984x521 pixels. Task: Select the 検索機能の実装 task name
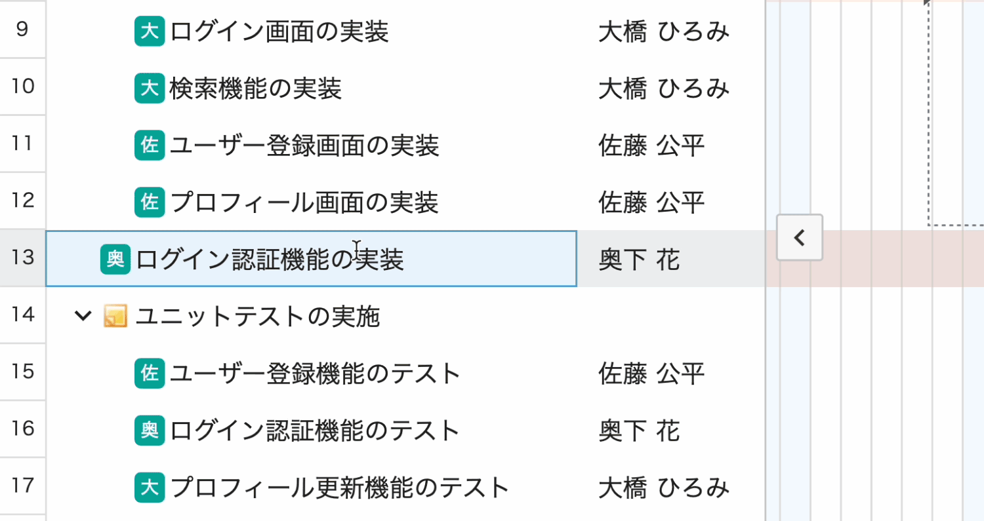click(x=256, y=88)
